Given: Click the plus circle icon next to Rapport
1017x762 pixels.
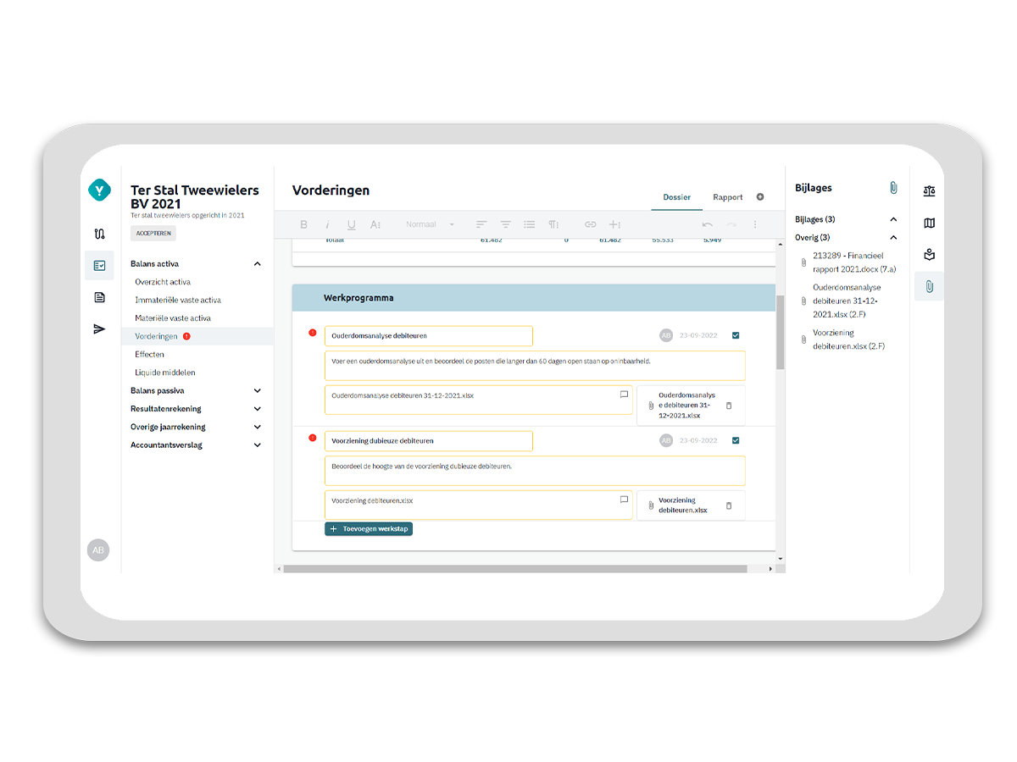Looking at the screenshot, I should [760, 196].
